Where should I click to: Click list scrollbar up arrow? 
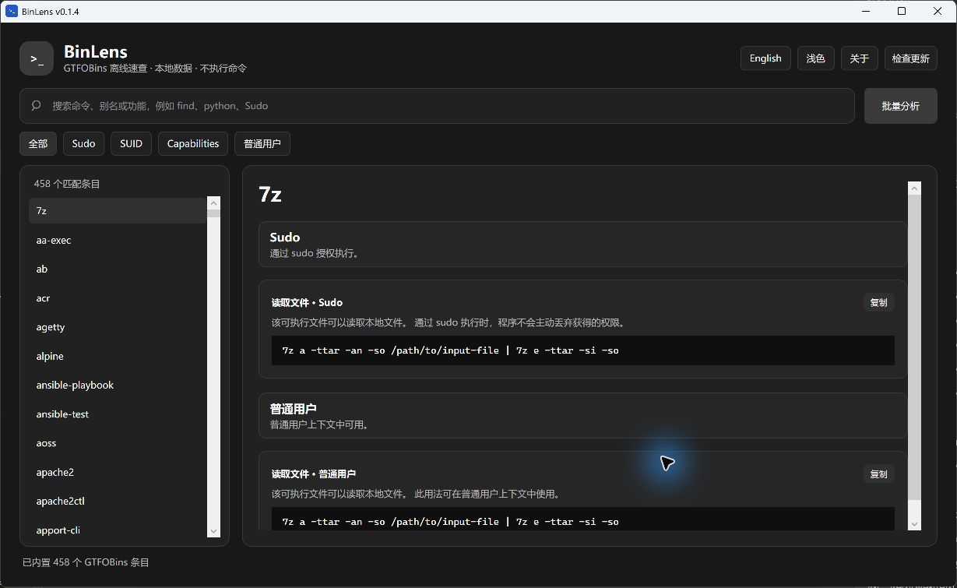pyautogui.click(x=214, y=203)
